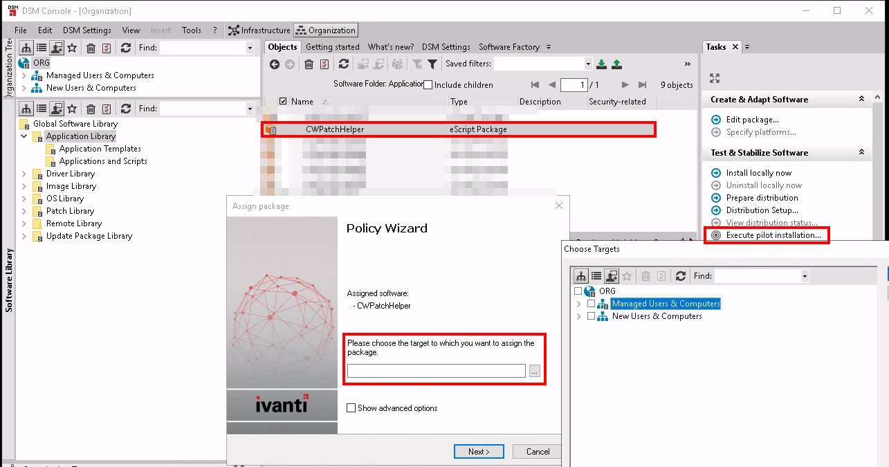
Task: Select the CWPatchHelper package row
Action: coord(458,129)
